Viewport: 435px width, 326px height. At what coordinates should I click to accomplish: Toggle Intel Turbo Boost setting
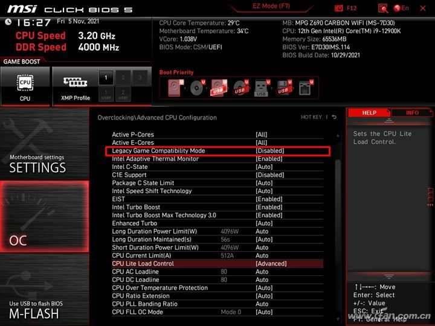(x=217, y=207)
